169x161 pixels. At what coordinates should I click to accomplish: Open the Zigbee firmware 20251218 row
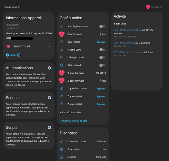83,73
